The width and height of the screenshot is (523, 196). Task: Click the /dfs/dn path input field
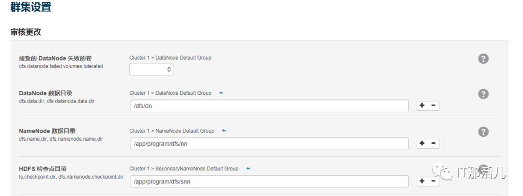click(269, 106)
